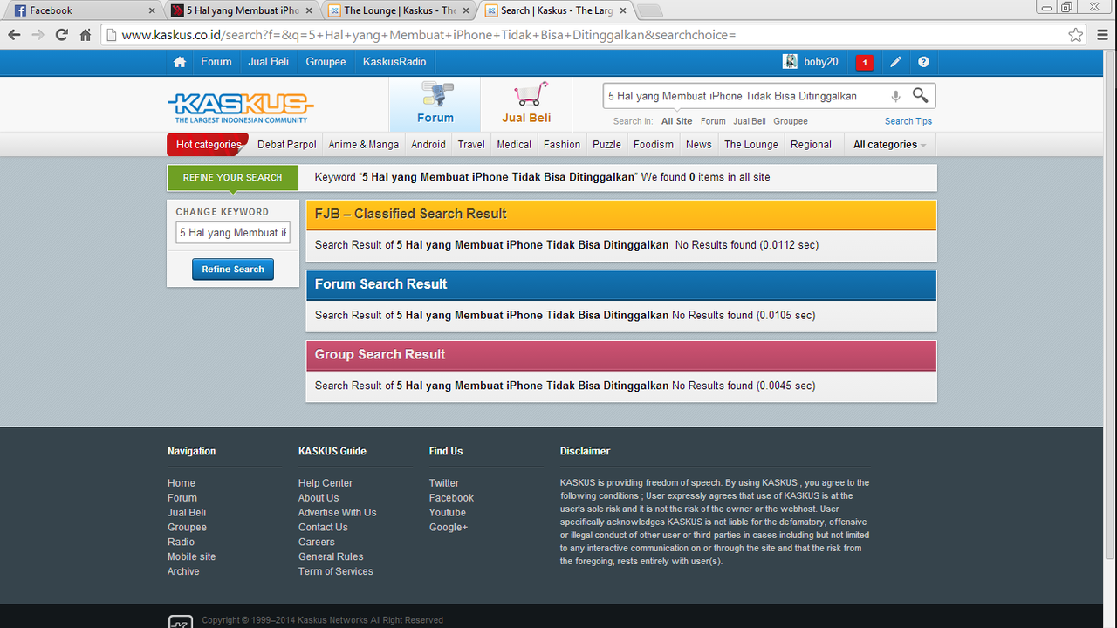
Task: Click the Refine Search button
Action: click(x=233, y=270)
